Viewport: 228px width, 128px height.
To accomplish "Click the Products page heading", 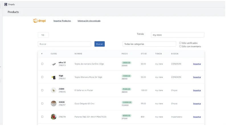I will [13, 12].
